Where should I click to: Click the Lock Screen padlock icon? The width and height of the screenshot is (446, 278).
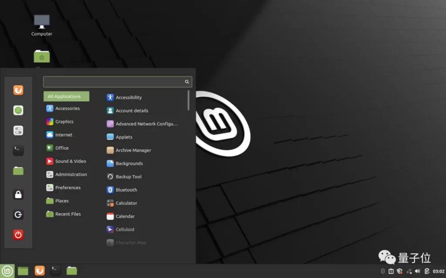18,195
